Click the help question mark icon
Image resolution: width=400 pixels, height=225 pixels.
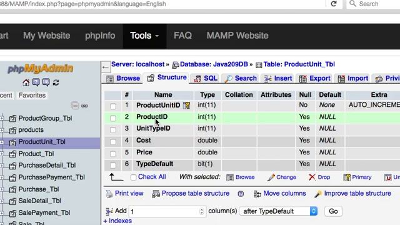click(241, 194)
